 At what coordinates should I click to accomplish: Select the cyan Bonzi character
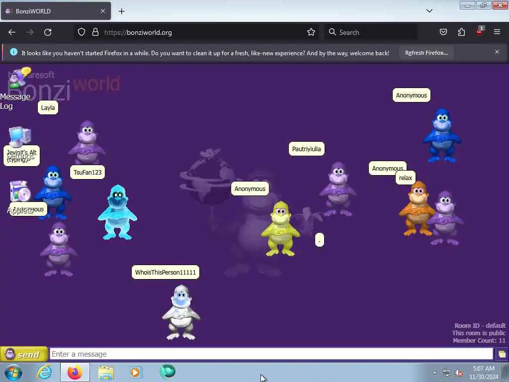(117, 213)
